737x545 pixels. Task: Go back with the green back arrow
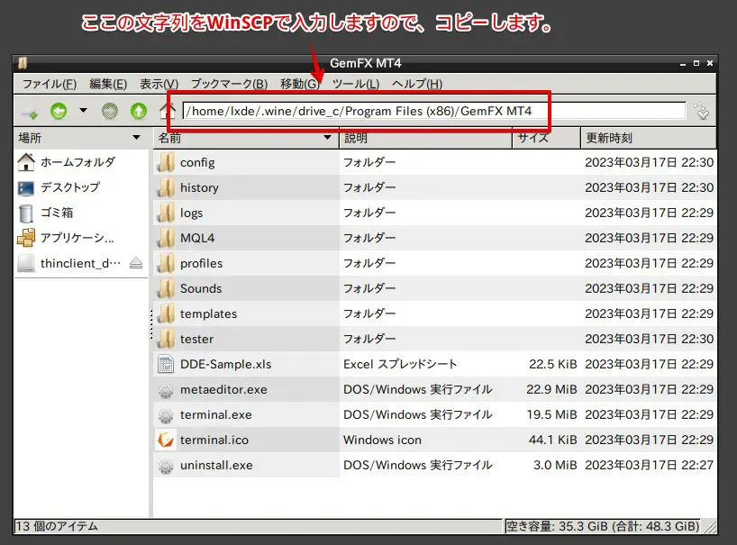coord(59,112)
